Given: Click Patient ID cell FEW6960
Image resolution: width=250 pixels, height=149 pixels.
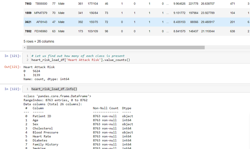Looking at the screenshot, I should [x=41, y=31].
